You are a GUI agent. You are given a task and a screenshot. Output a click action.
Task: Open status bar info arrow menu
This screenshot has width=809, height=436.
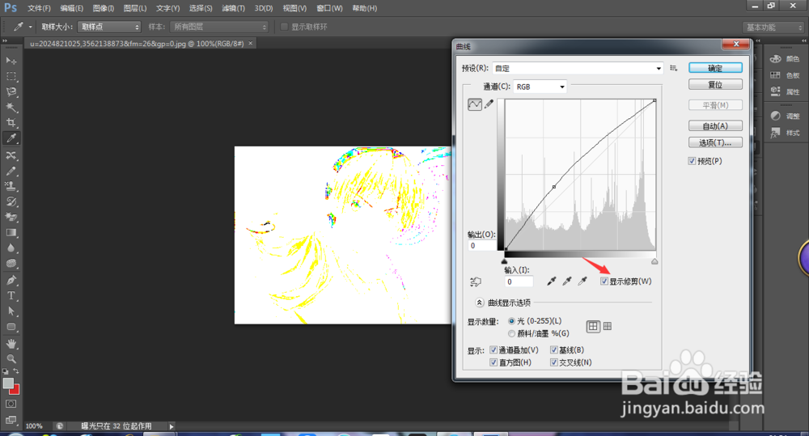pos(172,426)
